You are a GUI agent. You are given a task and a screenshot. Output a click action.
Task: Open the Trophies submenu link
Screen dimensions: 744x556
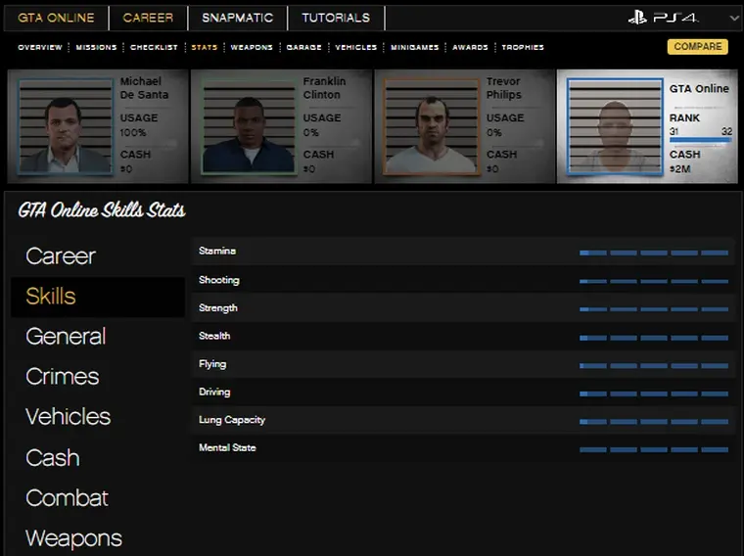(523, 47)
